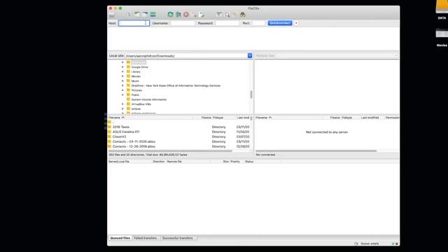The width and height of the screenshot is (448, 252).
Task: Click the Queue: empty status indicator
Action: click(370, 244)
